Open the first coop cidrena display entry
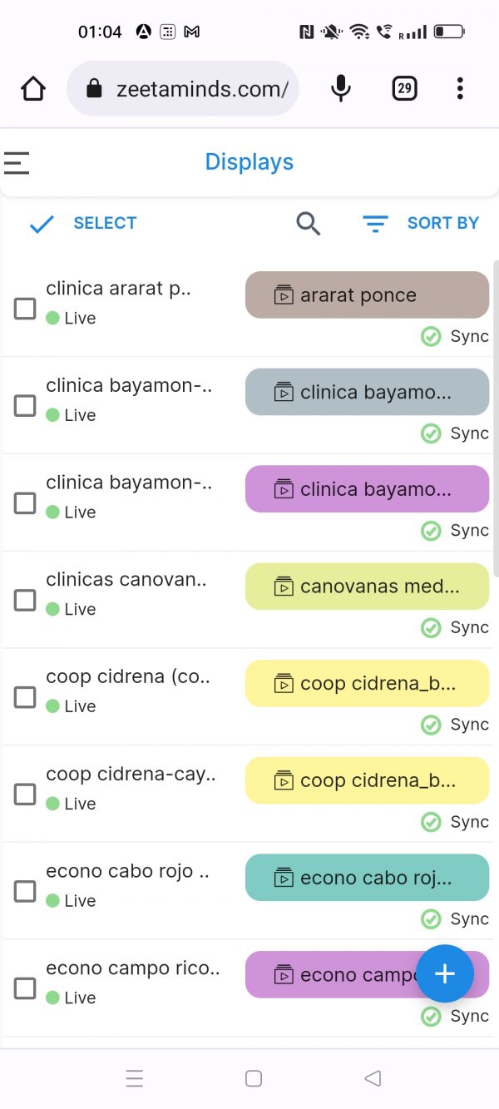 pos(128,677)
